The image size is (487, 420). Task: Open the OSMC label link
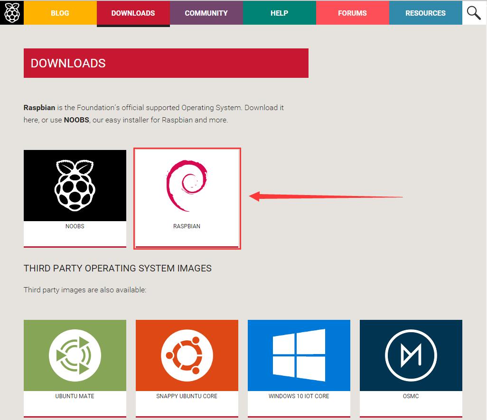tap(411, 396)
